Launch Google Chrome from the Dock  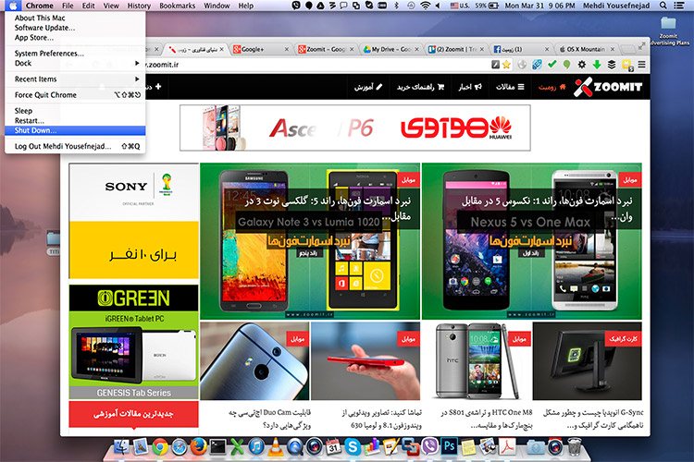160,447
